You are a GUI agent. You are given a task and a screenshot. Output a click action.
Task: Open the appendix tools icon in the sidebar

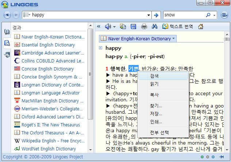click(x=7, y=55)
